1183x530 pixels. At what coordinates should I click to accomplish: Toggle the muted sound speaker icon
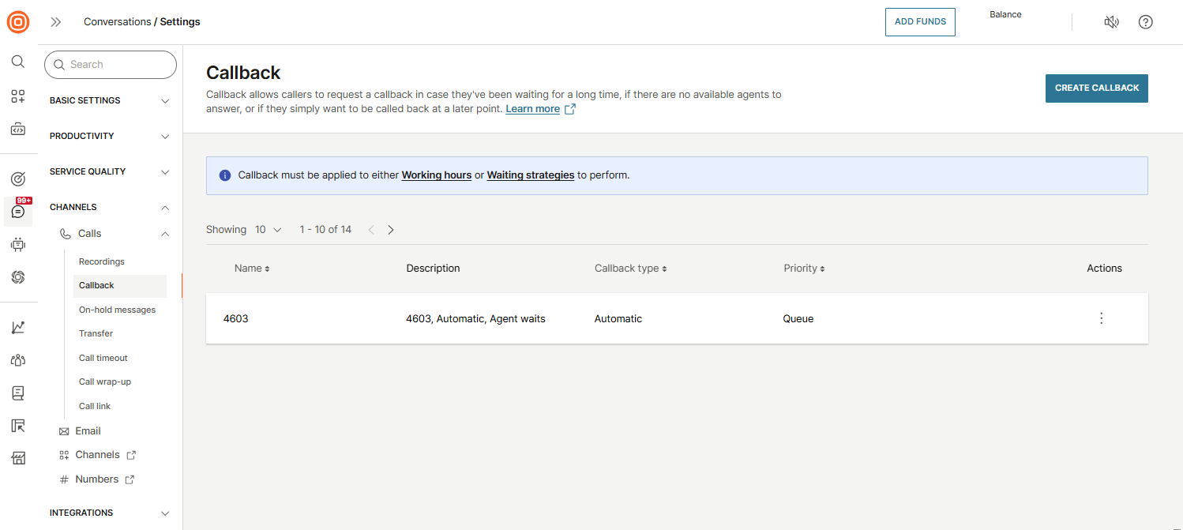pyautogui.click(x=1111, y=22)
